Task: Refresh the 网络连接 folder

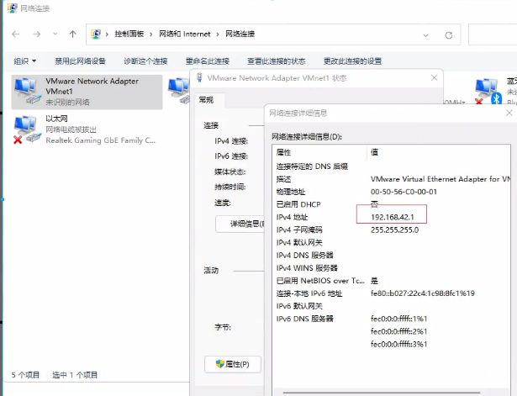Action: coord(448,35)
